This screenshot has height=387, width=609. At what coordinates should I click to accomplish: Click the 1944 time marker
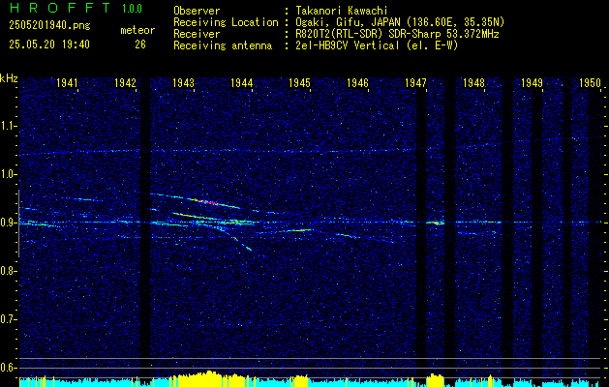pyautogui.click(x=242, y=83)
